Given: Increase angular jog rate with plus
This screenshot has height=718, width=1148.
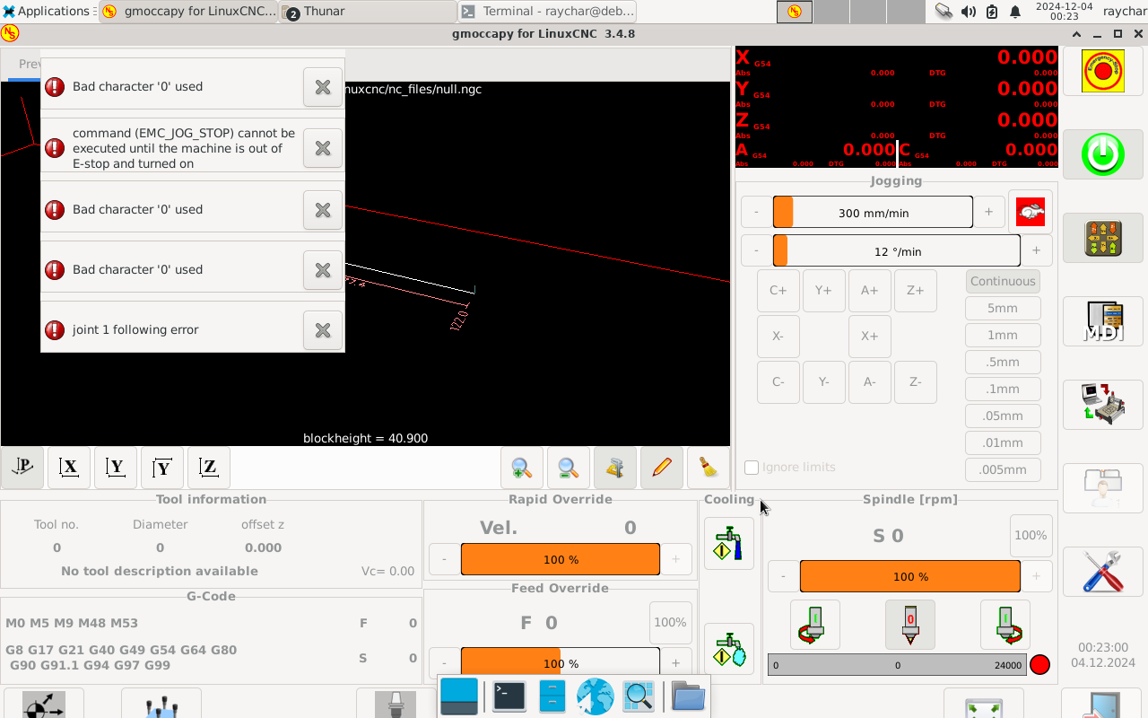Looking at the screenshot, I should pos(1037,251).
